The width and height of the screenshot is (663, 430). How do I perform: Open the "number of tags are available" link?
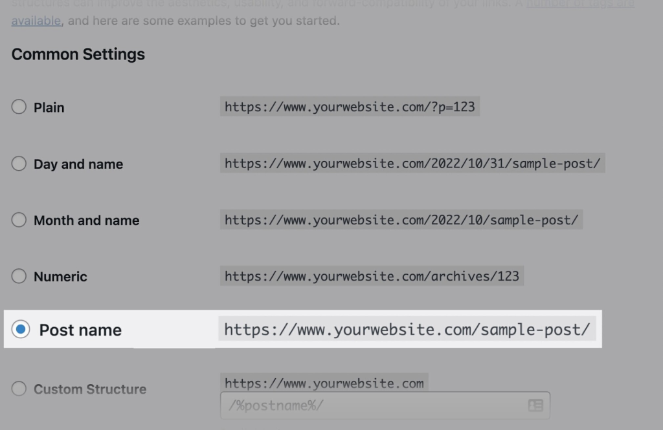click(x=36, y=21)
